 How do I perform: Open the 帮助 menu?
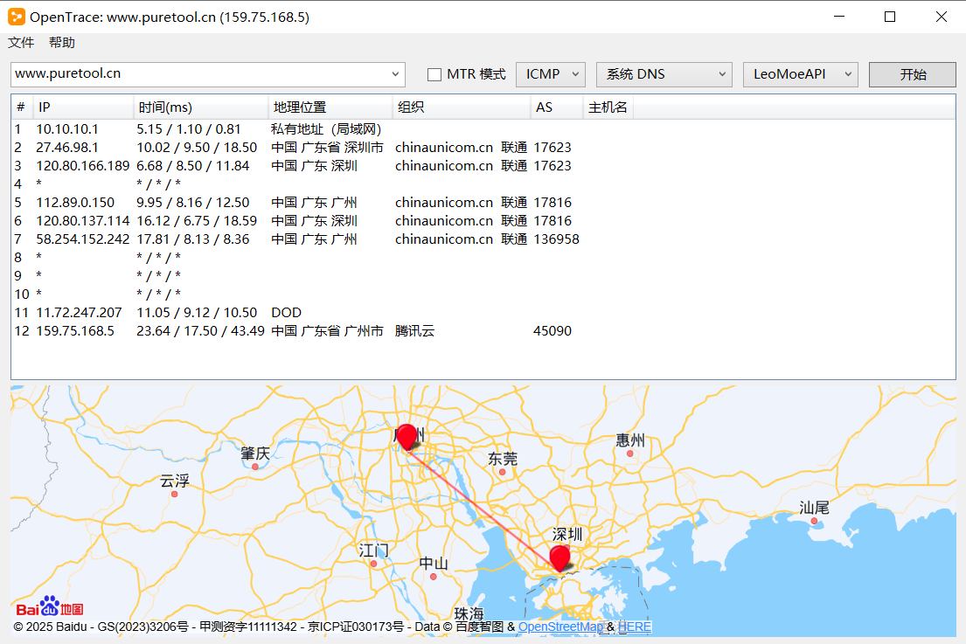click(x=61, y=42)
